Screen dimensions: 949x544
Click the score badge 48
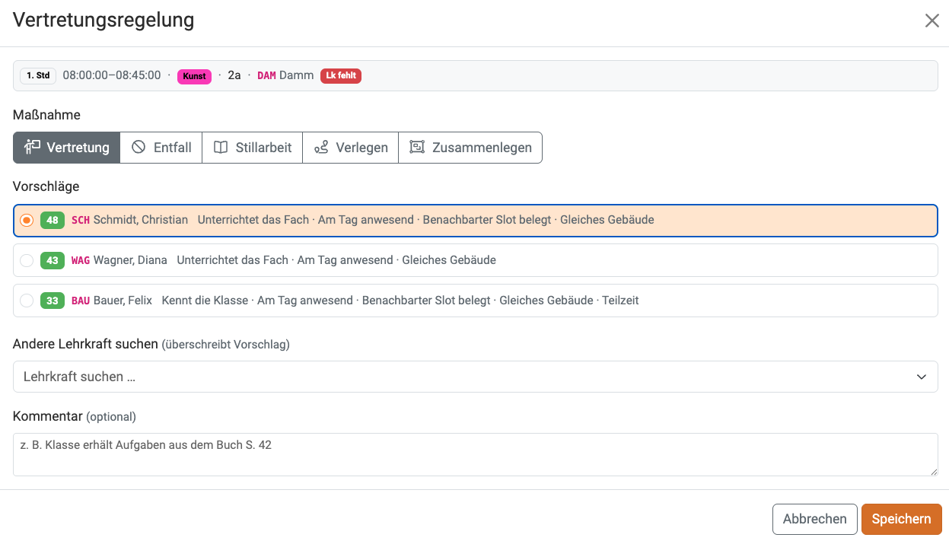(53, 220)
